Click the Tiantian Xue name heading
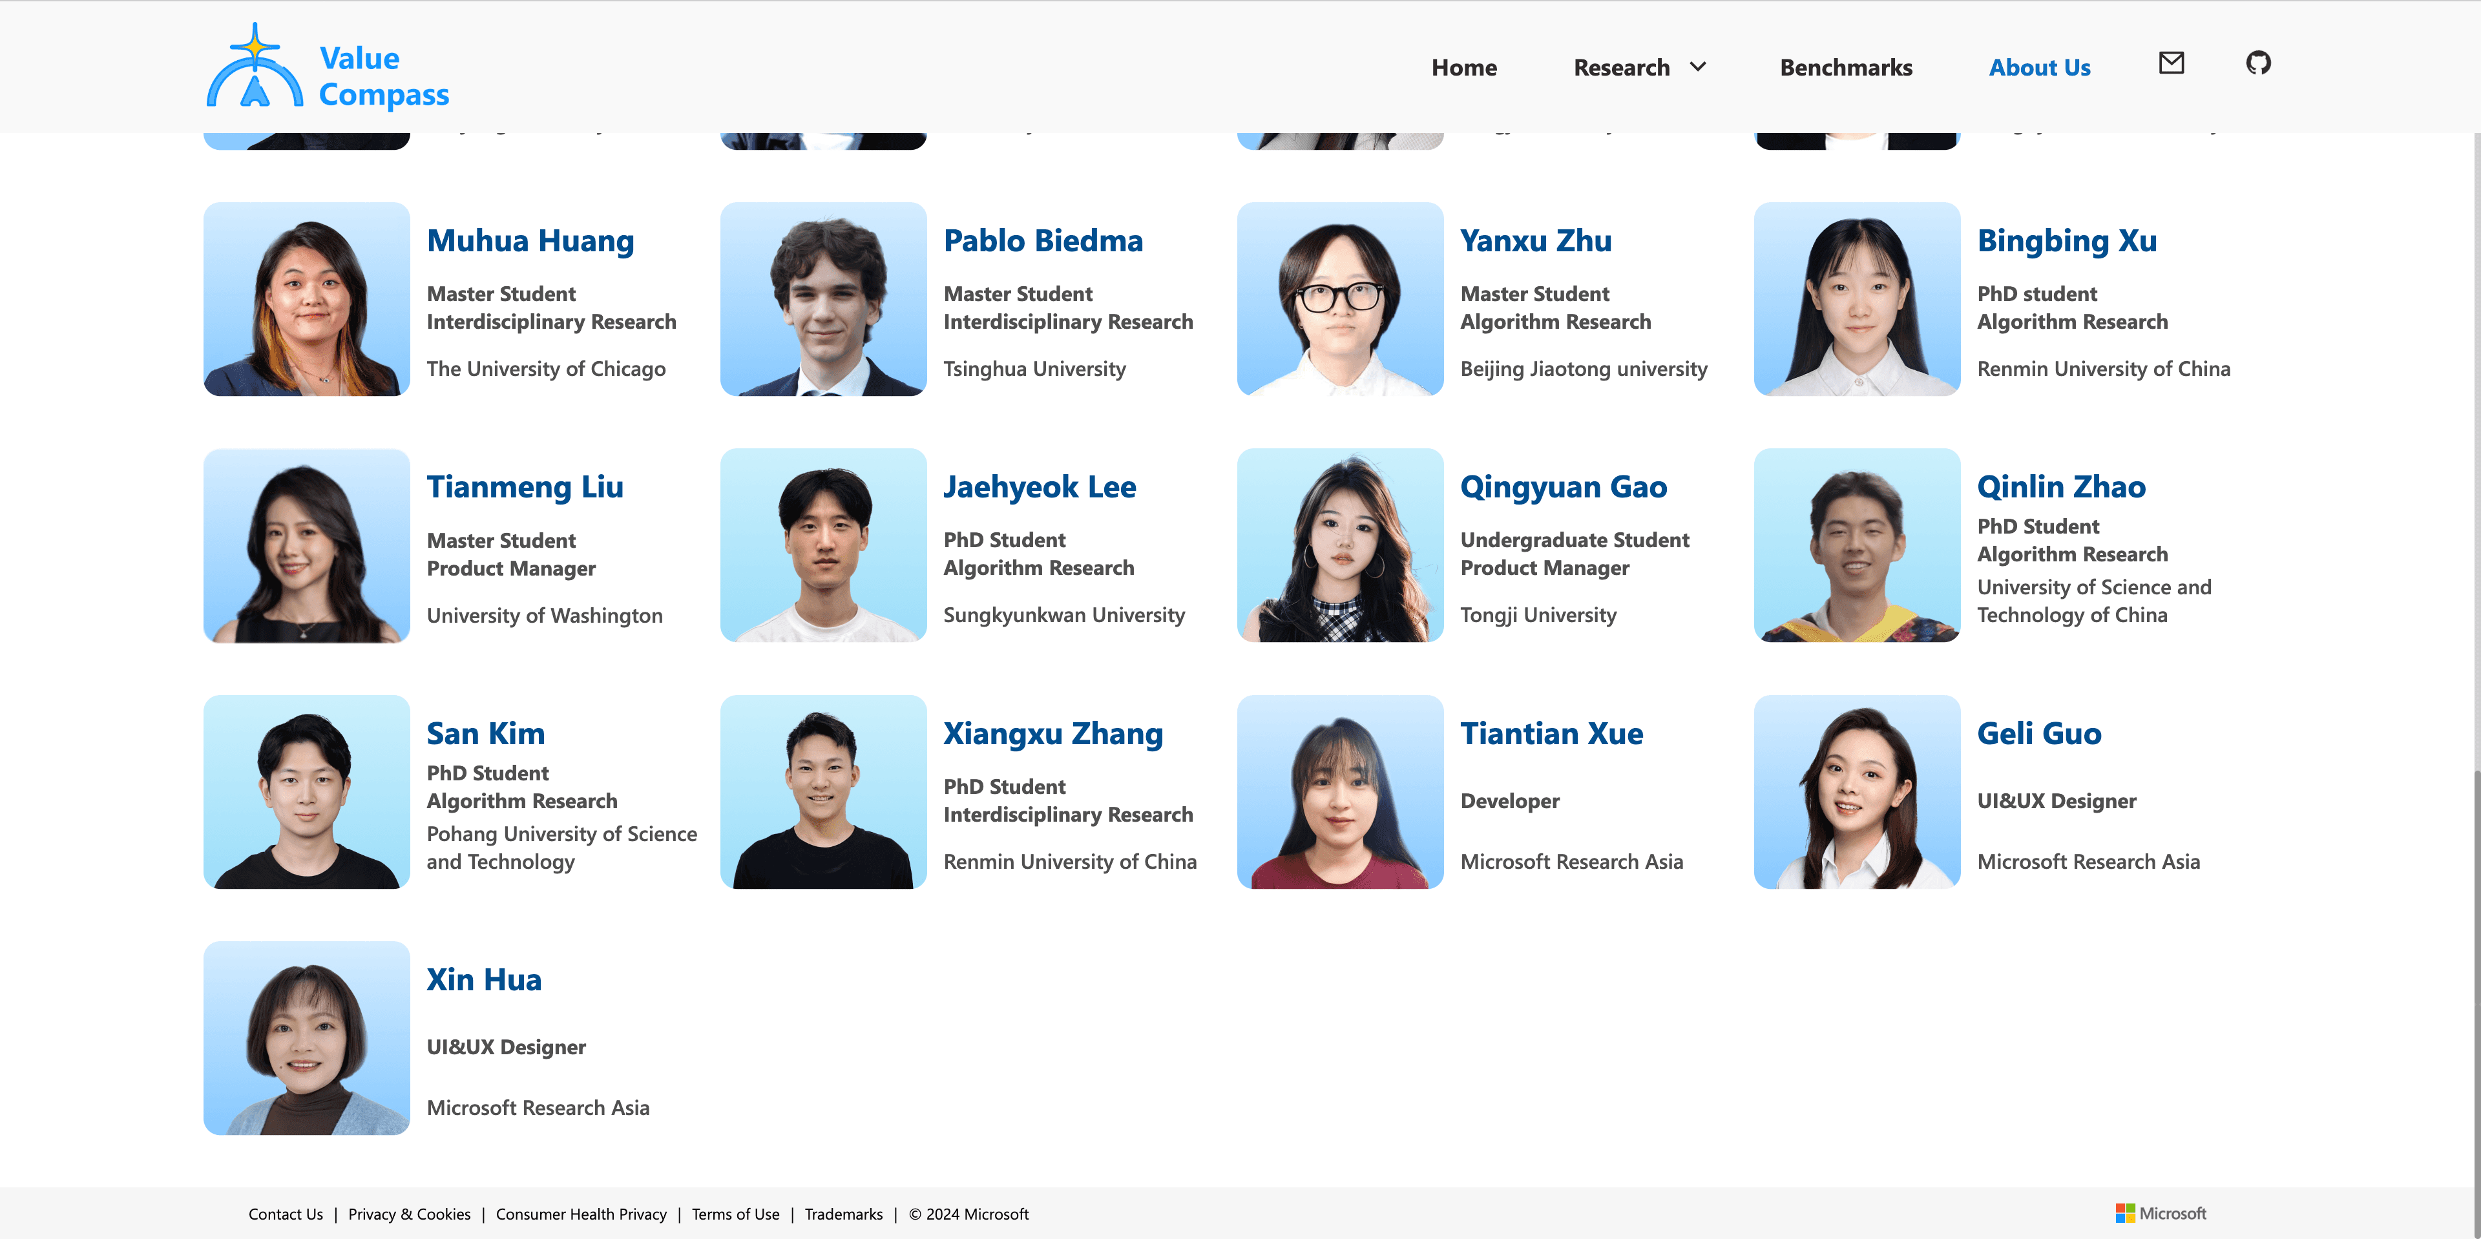2481x1239 pixels. [1551, 734]
